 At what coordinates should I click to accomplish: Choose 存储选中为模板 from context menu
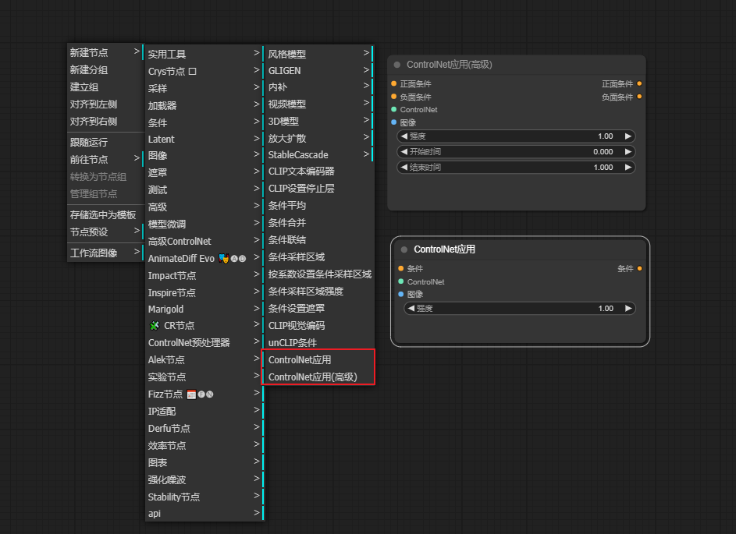click(105, 214)
